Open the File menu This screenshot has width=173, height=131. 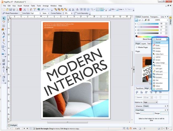(x=4, y=6)
